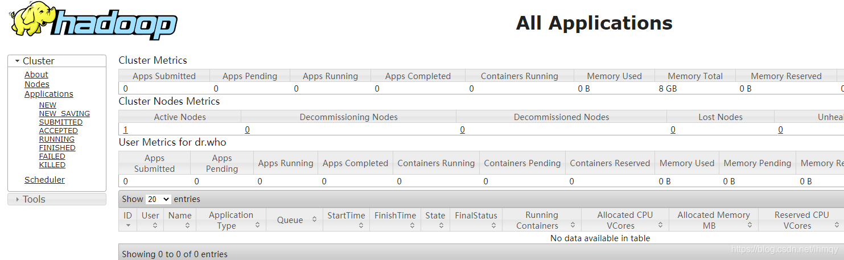Viewport: 844px width, 260px height.
Task: Filter applications by NEW state
Action: point(48,105)
